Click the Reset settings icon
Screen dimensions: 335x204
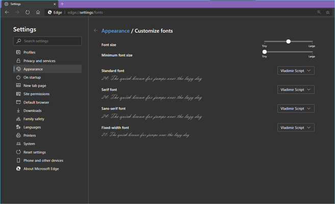pos(18,152)
